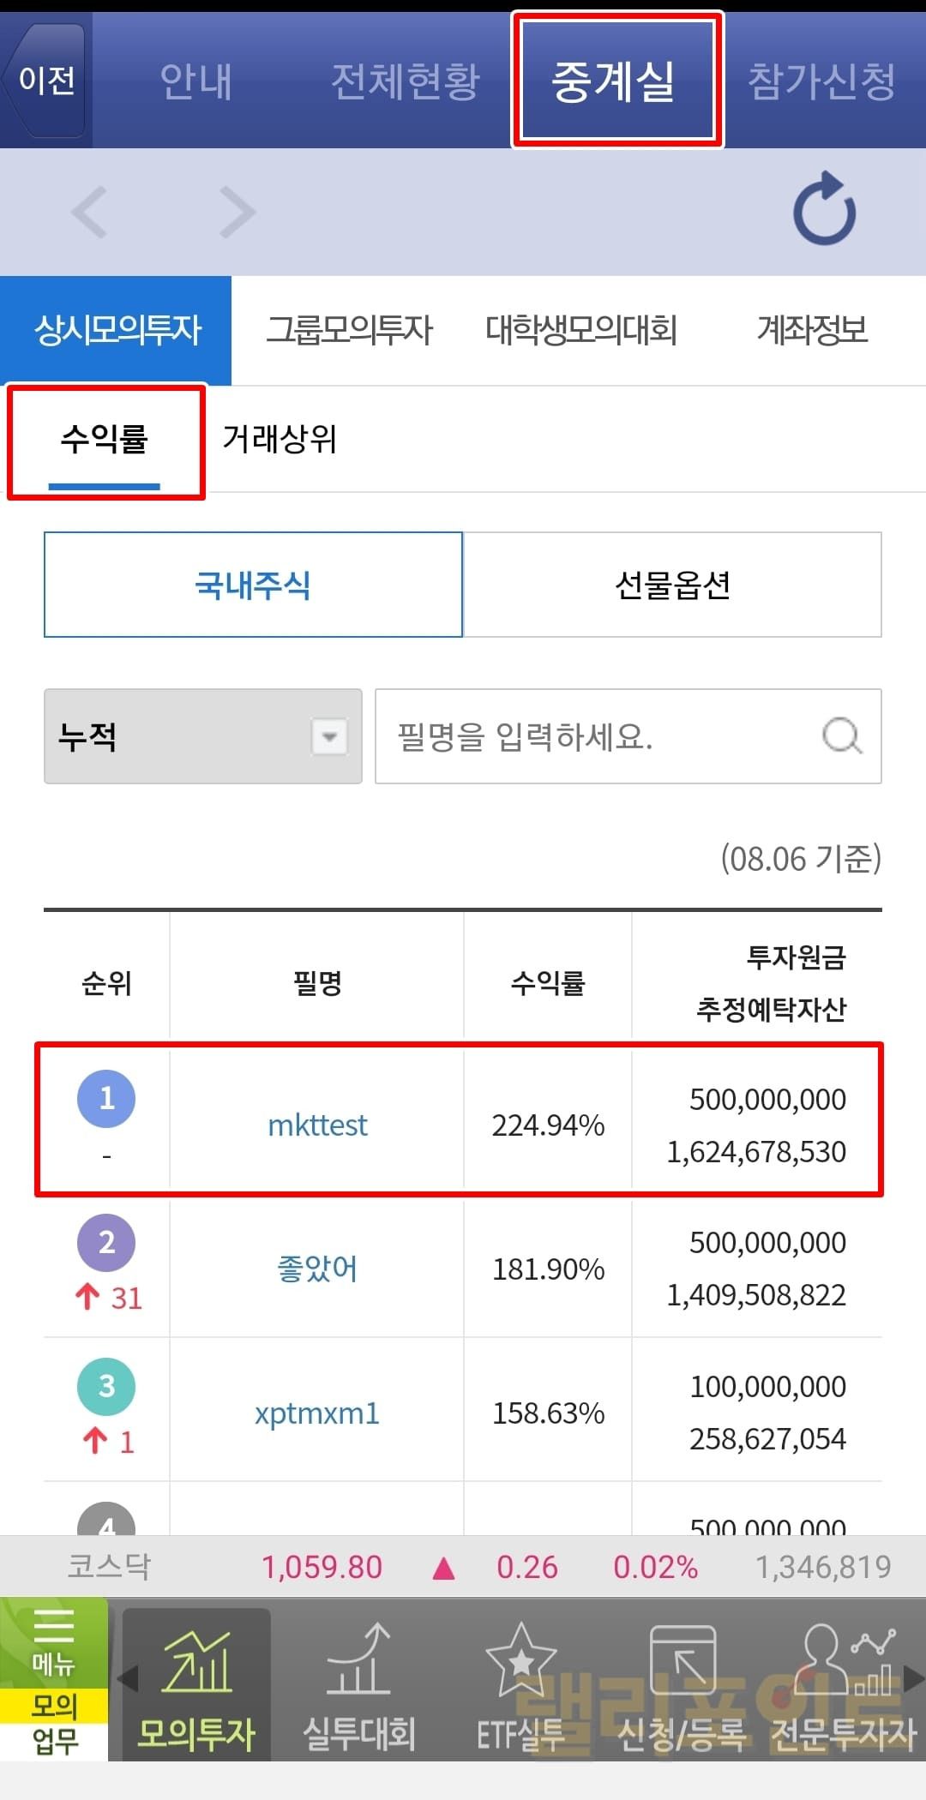Open the 메뉴 hamburger menu
This screenshot has height=1800, width=926.
53,1642
